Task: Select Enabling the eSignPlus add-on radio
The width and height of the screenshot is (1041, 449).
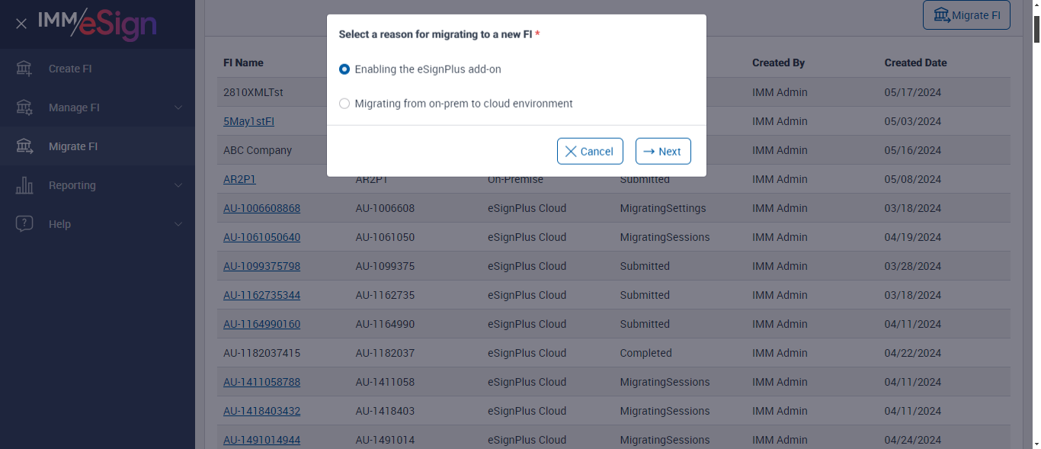Action: [344, 69]
